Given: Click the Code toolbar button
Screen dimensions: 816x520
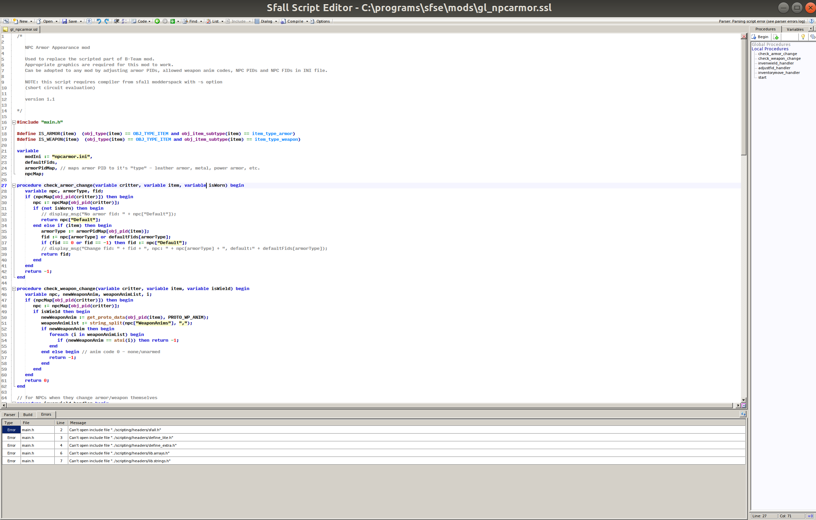Looking at the screenshot, I should [139, 21].
